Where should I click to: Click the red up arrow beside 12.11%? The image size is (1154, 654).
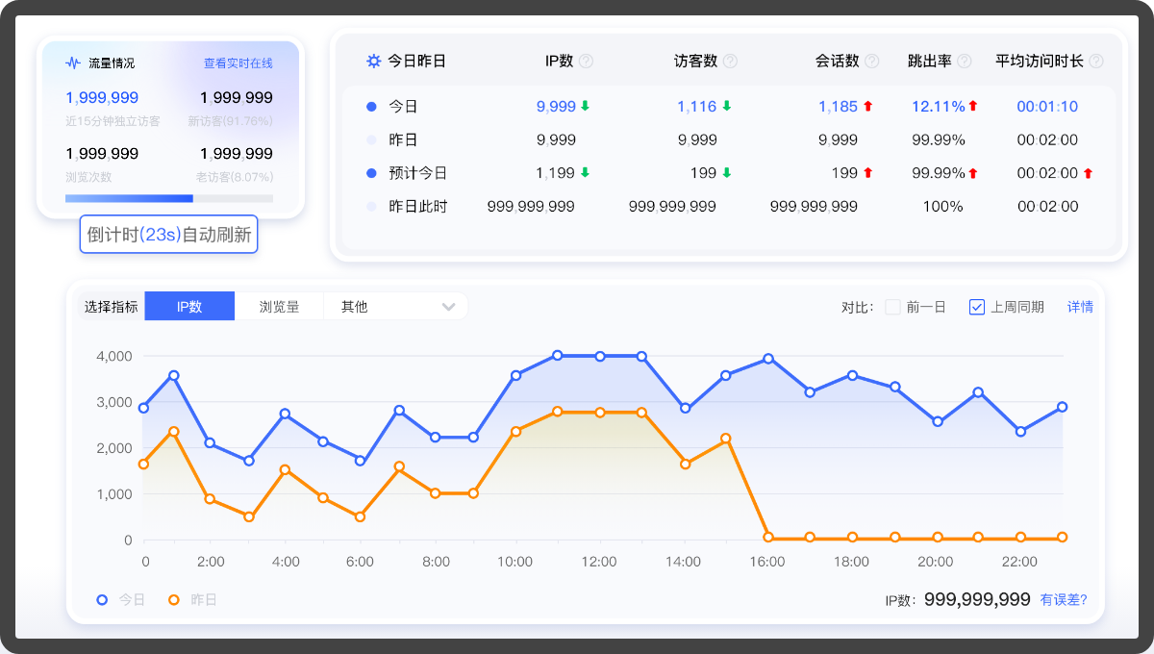click(972, 107)
